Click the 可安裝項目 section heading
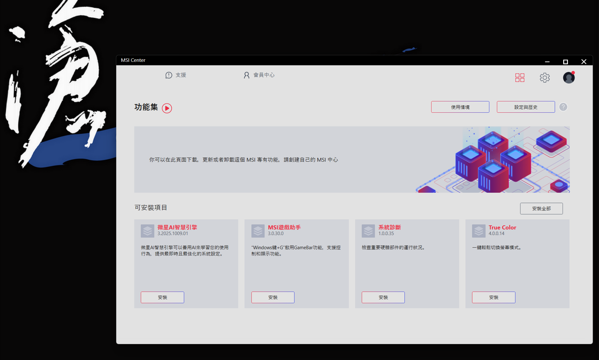 pyautogui.click(x=151, y=207)
